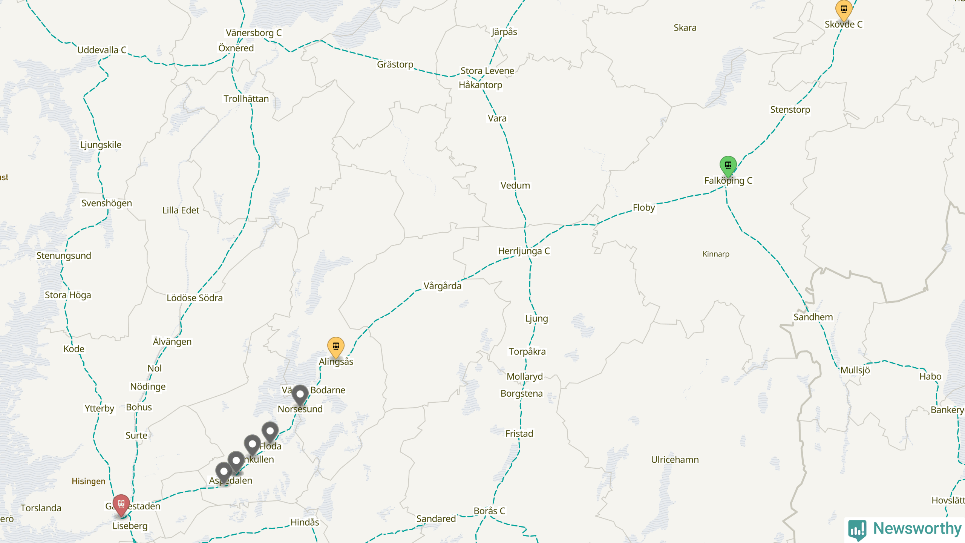Click the Vårgårda station label
This screenshot has height=543, width=965.
(x=442, y=286)
